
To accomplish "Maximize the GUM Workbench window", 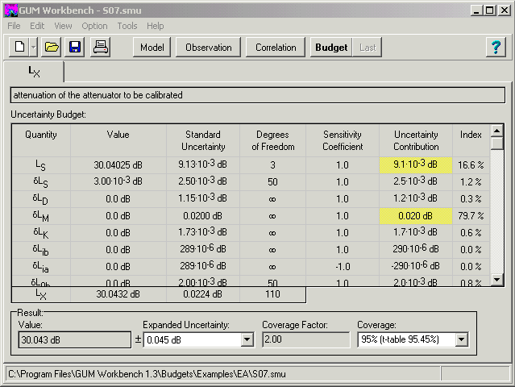I will [489, 10].
